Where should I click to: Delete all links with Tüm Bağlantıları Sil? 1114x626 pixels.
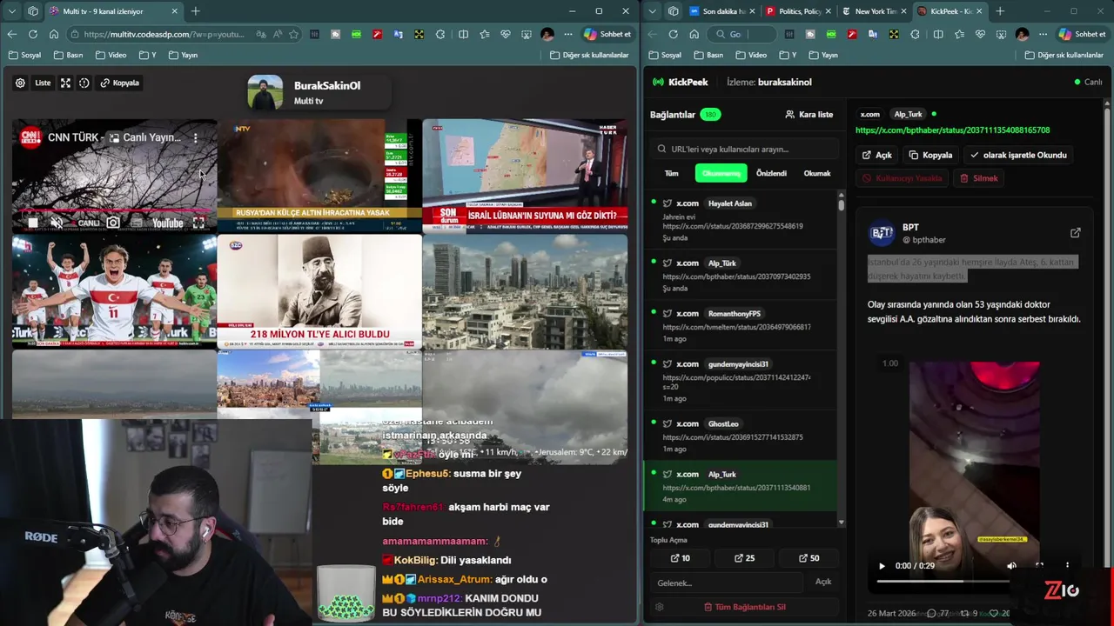744,607
